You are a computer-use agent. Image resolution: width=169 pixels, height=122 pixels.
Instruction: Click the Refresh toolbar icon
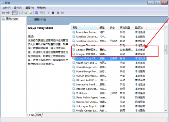[x=26, y=13]
